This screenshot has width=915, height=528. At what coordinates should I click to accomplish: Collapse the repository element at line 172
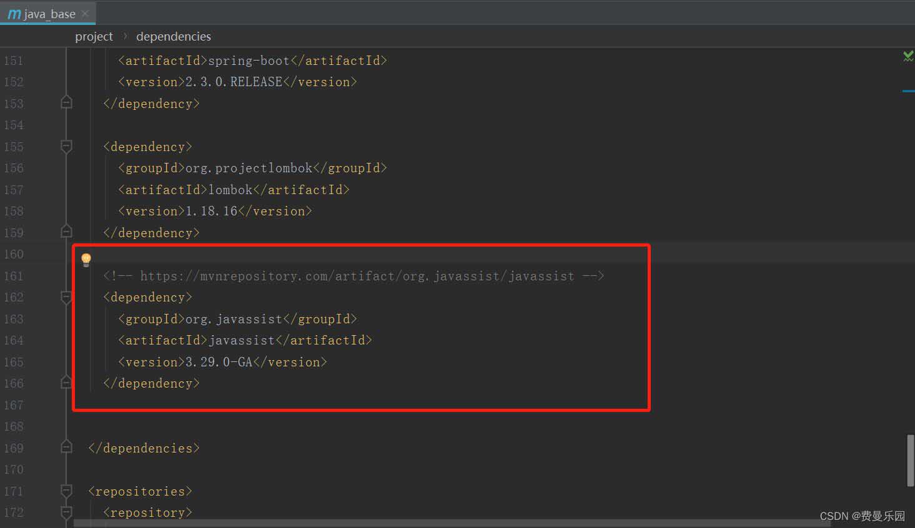[x=66, y=512]
